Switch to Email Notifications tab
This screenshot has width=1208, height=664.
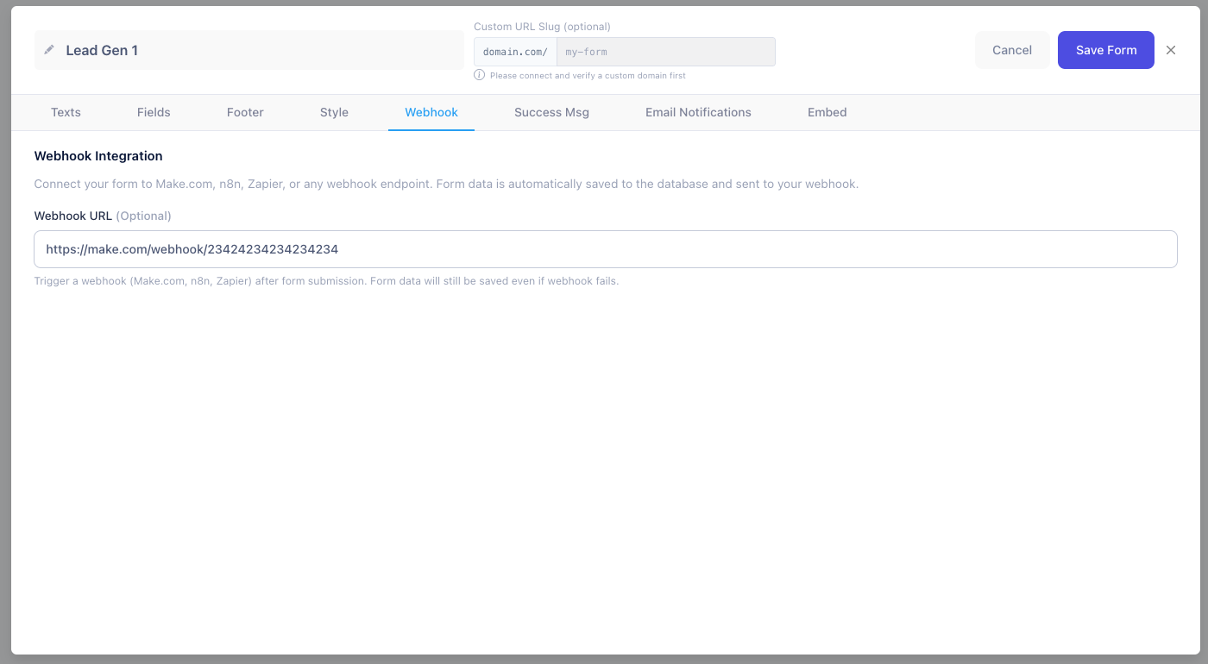click(698, 112)
